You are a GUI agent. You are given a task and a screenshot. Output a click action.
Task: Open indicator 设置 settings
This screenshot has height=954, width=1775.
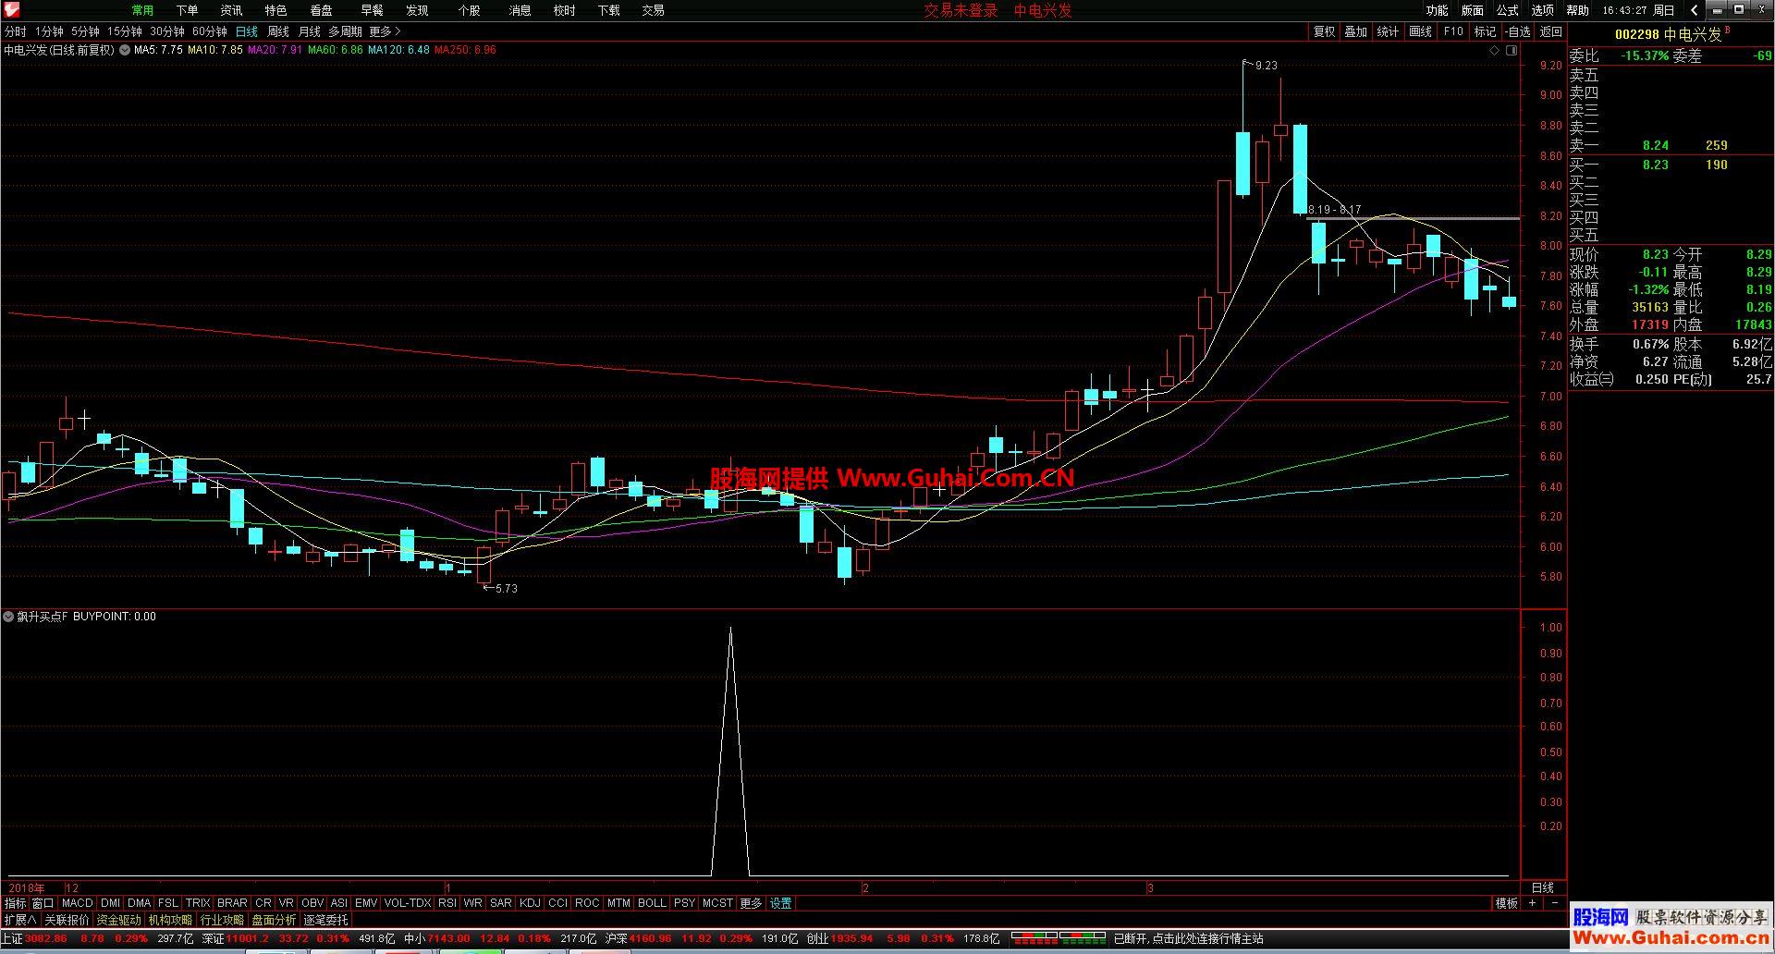[x=781, y=903]
